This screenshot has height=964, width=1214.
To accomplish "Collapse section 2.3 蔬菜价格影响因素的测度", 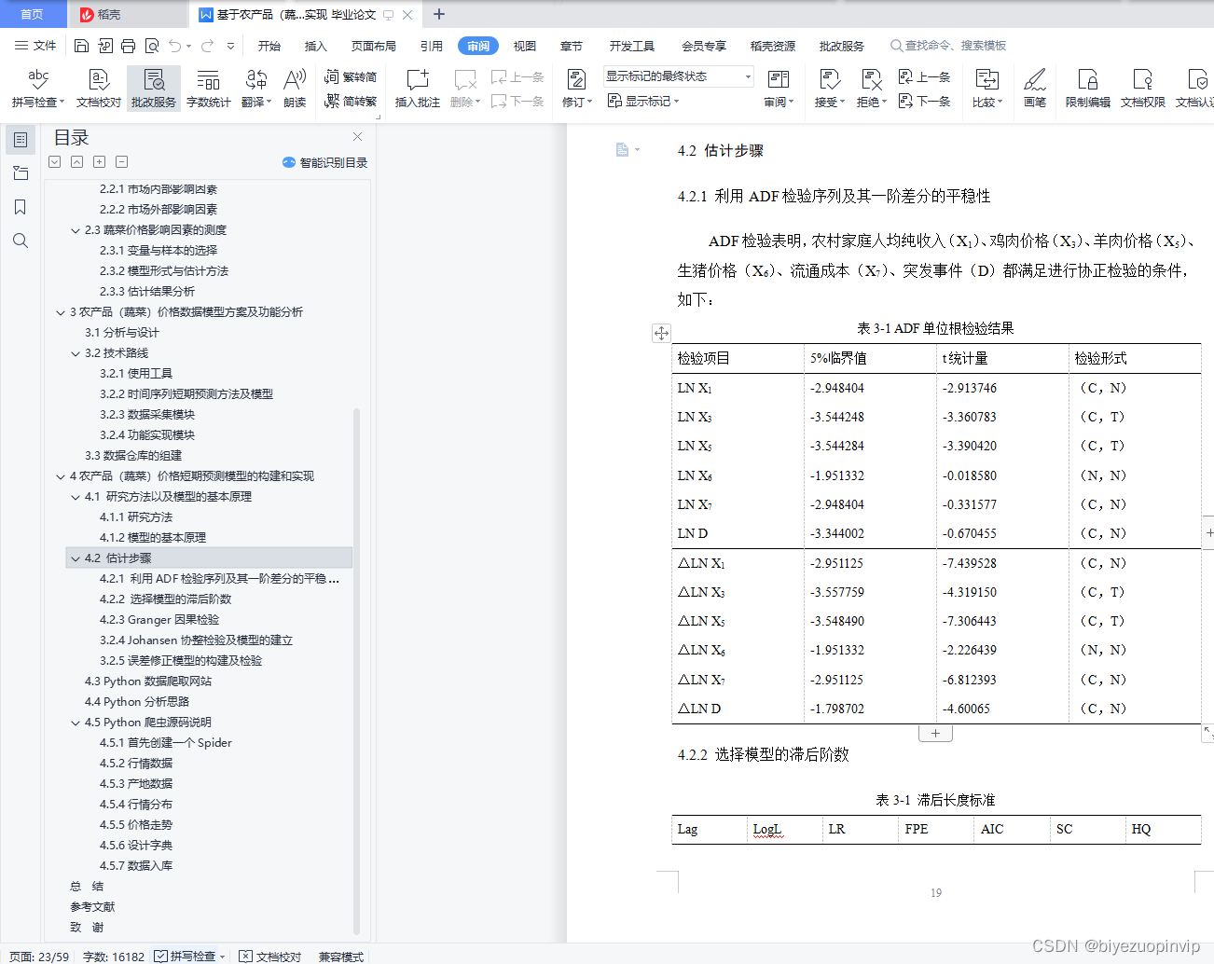I will pos(76,230).
